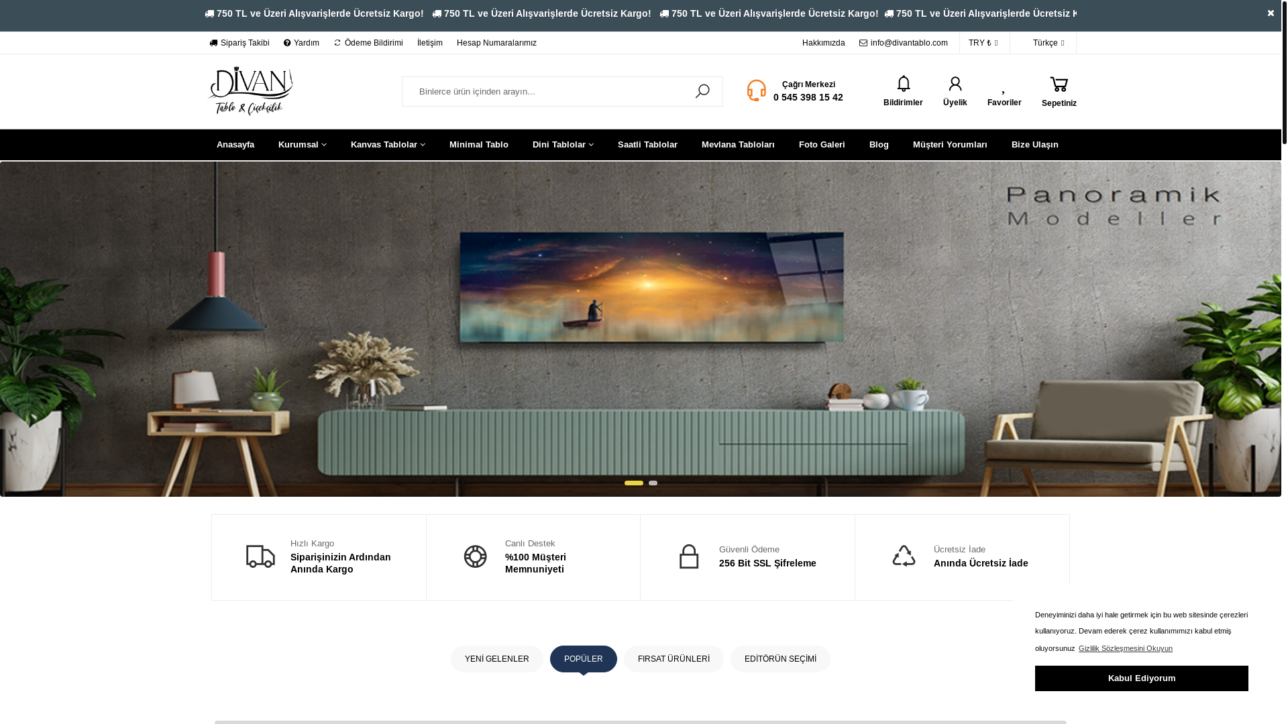Expand the Kurumsal menu
The image size is (1288, 724).
[303, 145]
